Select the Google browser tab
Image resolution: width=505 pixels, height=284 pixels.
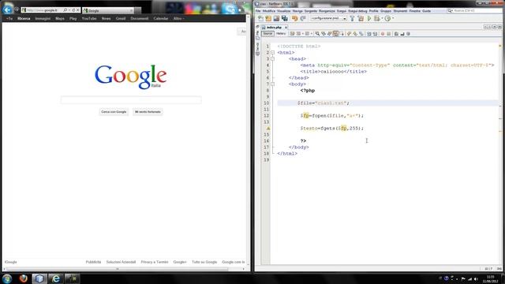coord(108,10)
